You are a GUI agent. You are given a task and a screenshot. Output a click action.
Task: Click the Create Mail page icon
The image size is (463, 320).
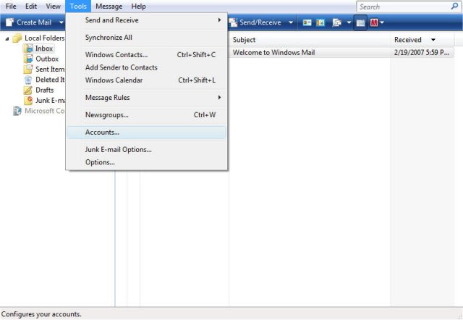click(9, 22)
